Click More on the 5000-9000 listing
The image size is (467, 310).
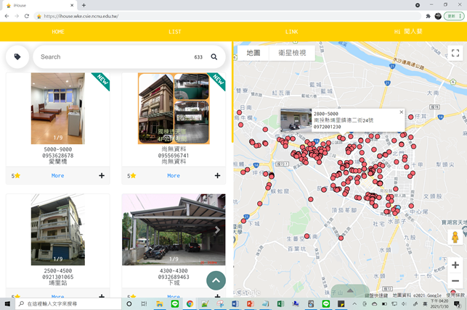(58, 175)
